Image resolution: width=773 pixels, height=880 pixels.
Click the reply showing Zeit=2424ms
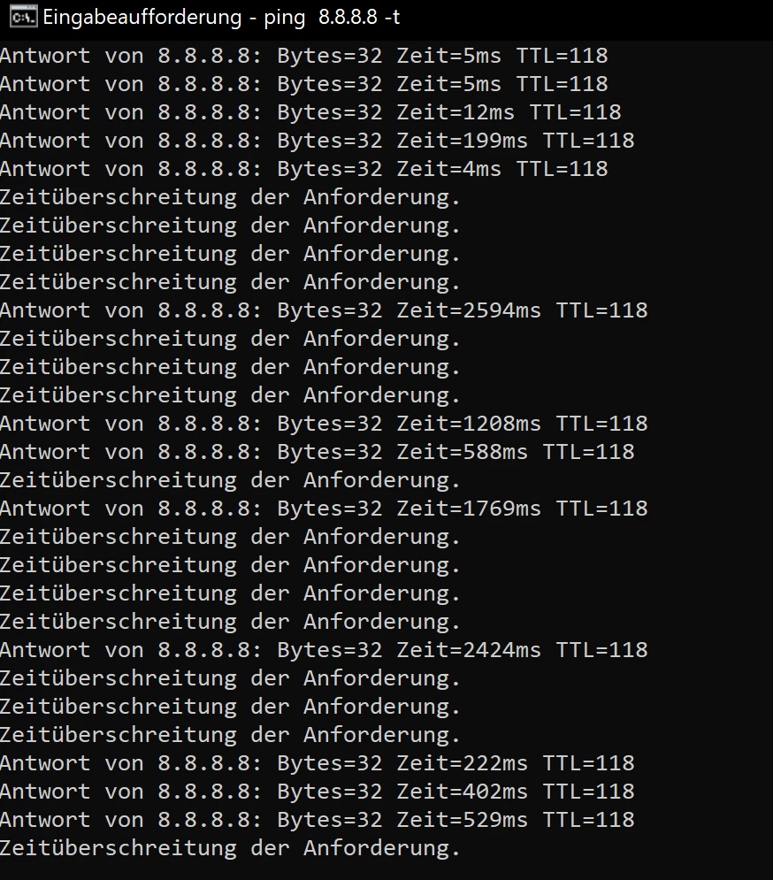pos(324,650)
